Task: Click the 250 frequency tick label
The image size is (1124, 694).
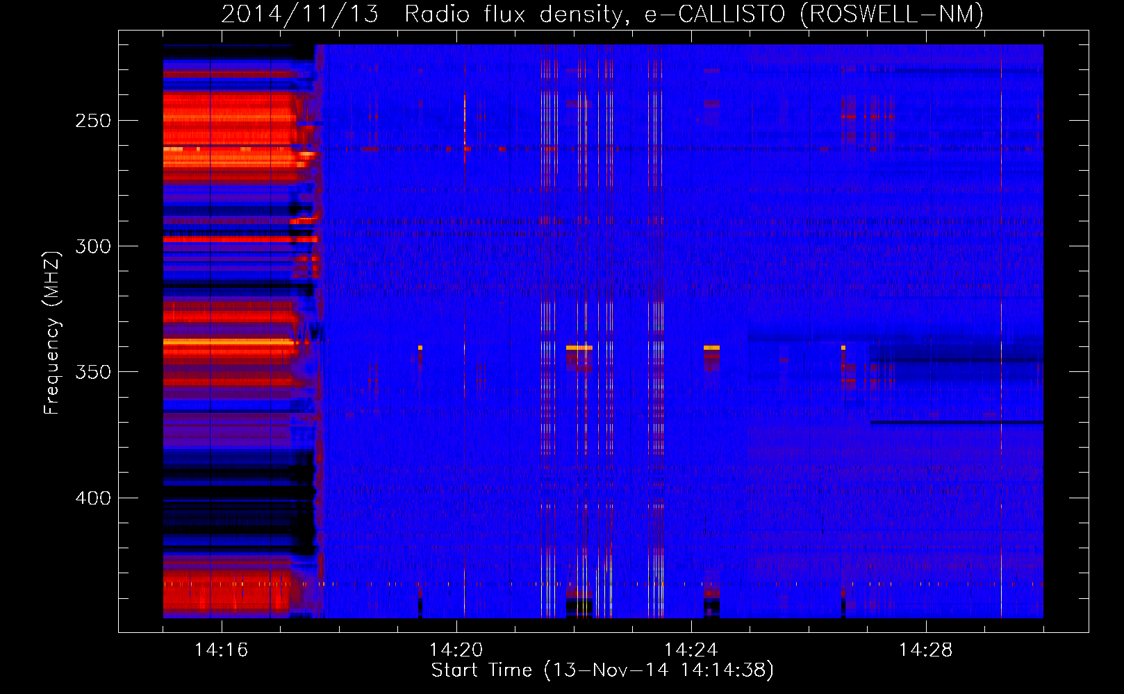Action: tap(93, 121)
